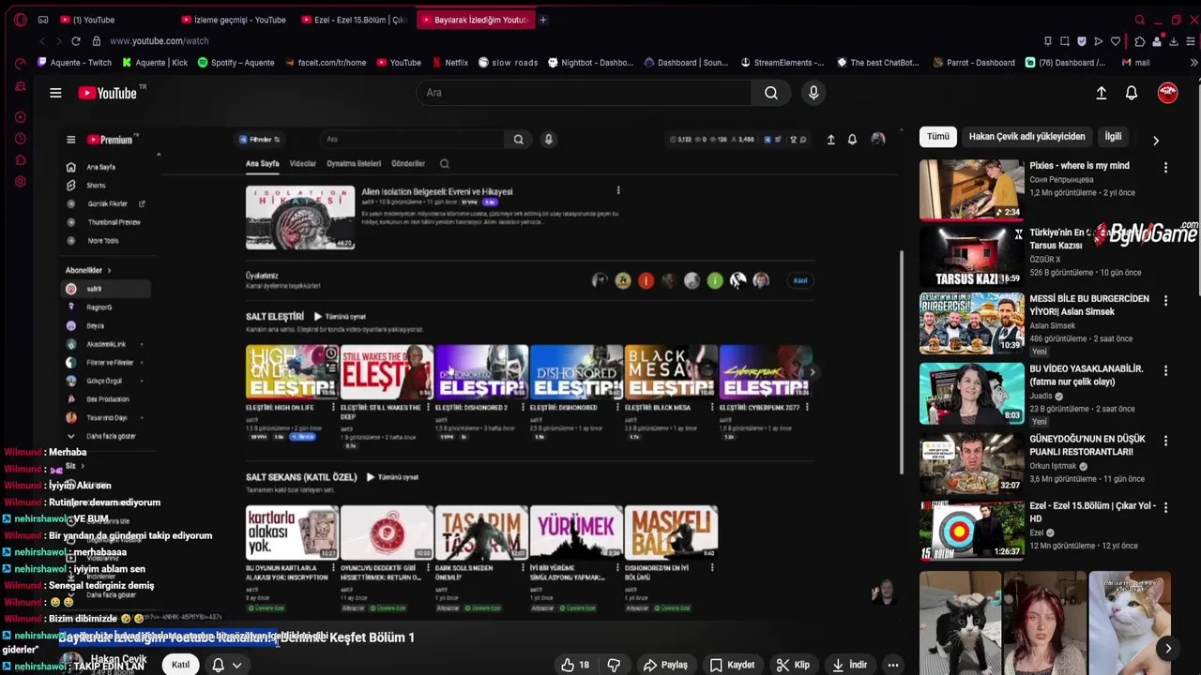Select the Hakan Çevik adlı yükleyiciden chip
The image size is (1201, 675).
point(1026,137)
